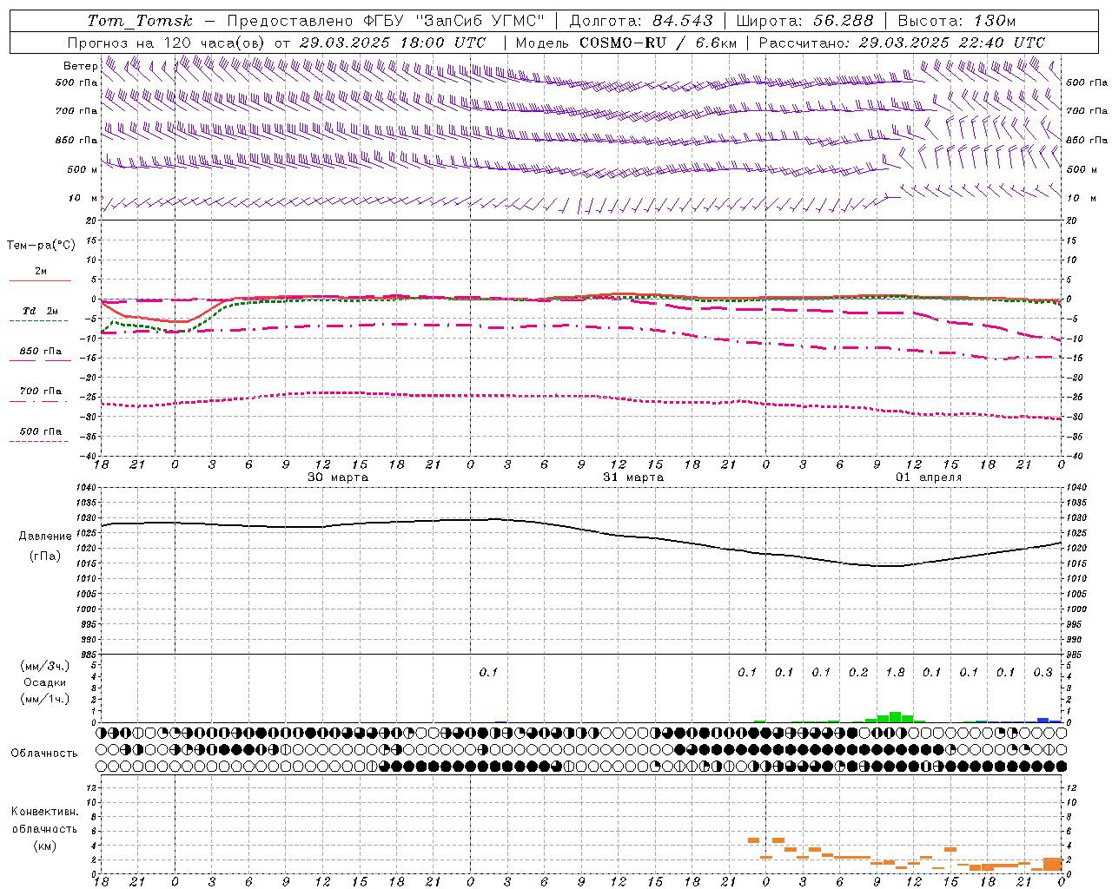Click the 01 апреля date label
Image resolution: width=1112 pixels, height=889 pixels.
click(929, 477)
